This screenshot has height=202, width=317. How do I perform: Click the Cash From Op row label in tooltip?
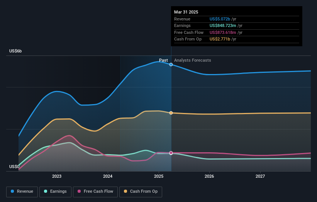point(188,39)
